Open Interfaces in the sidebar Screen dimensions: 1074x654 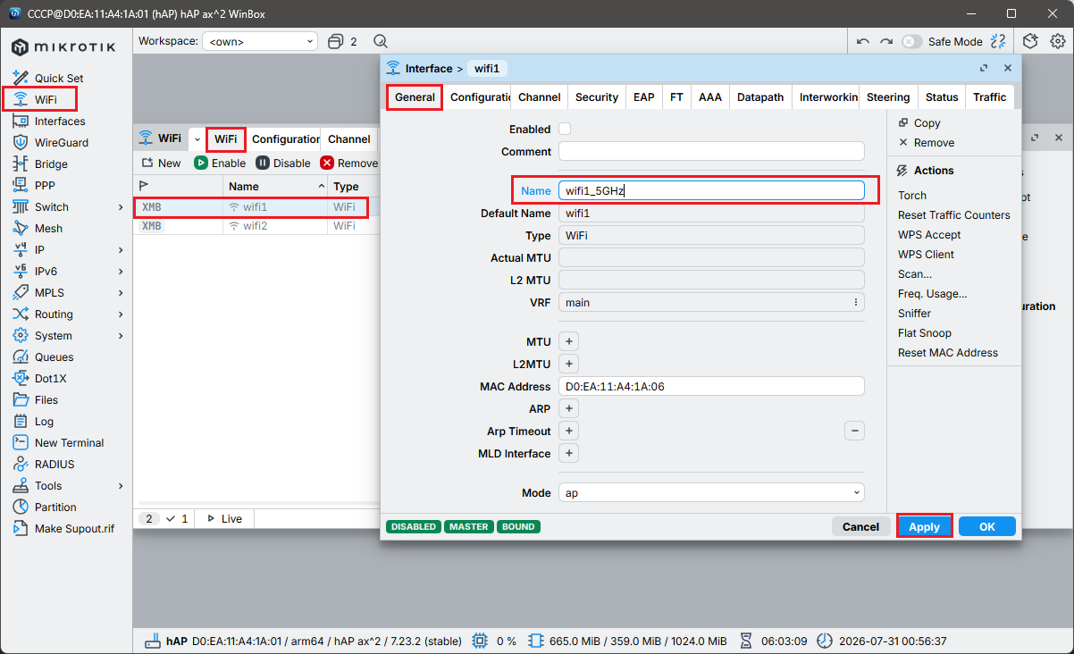coord(60,122)
